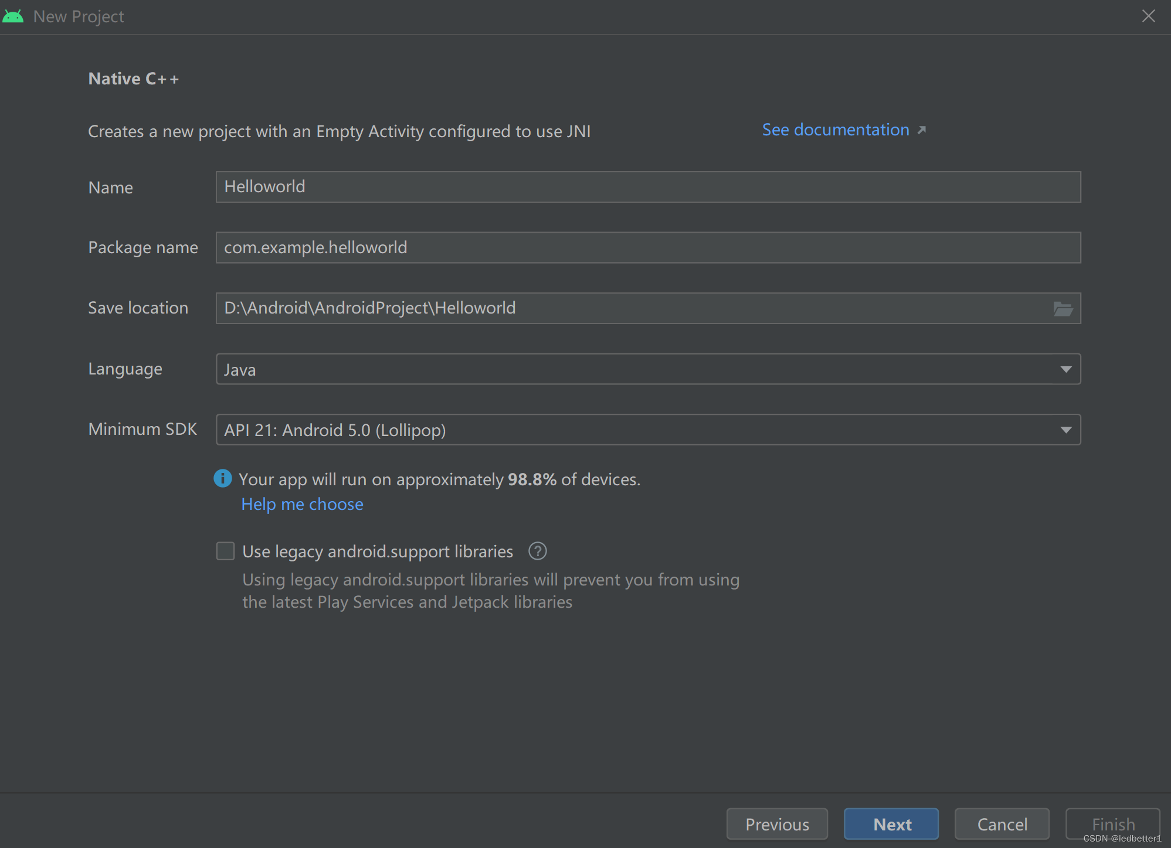This screenshot has height=848, width=1171.
Task: Click the browse folder icon in Save location
Action: pyautogui.click(x=1063, y=308)
